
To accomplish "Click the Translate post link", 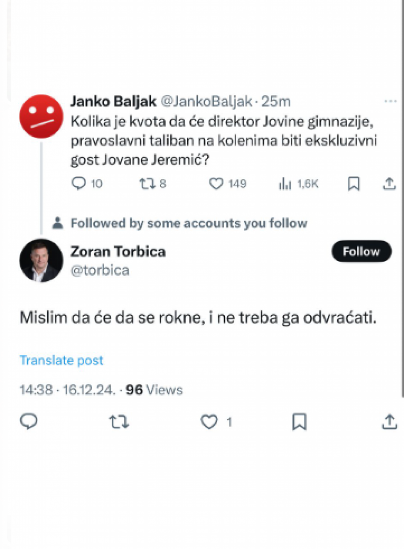I will point(61,360).
